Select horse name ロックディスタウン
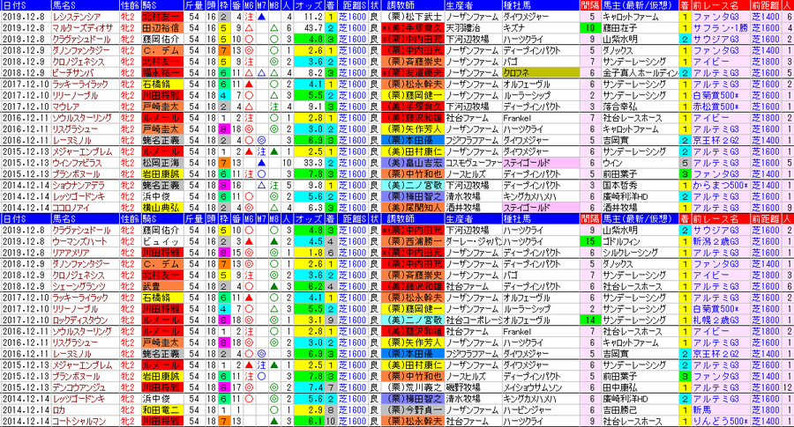 pyautogui.click(x=80, y=320)
